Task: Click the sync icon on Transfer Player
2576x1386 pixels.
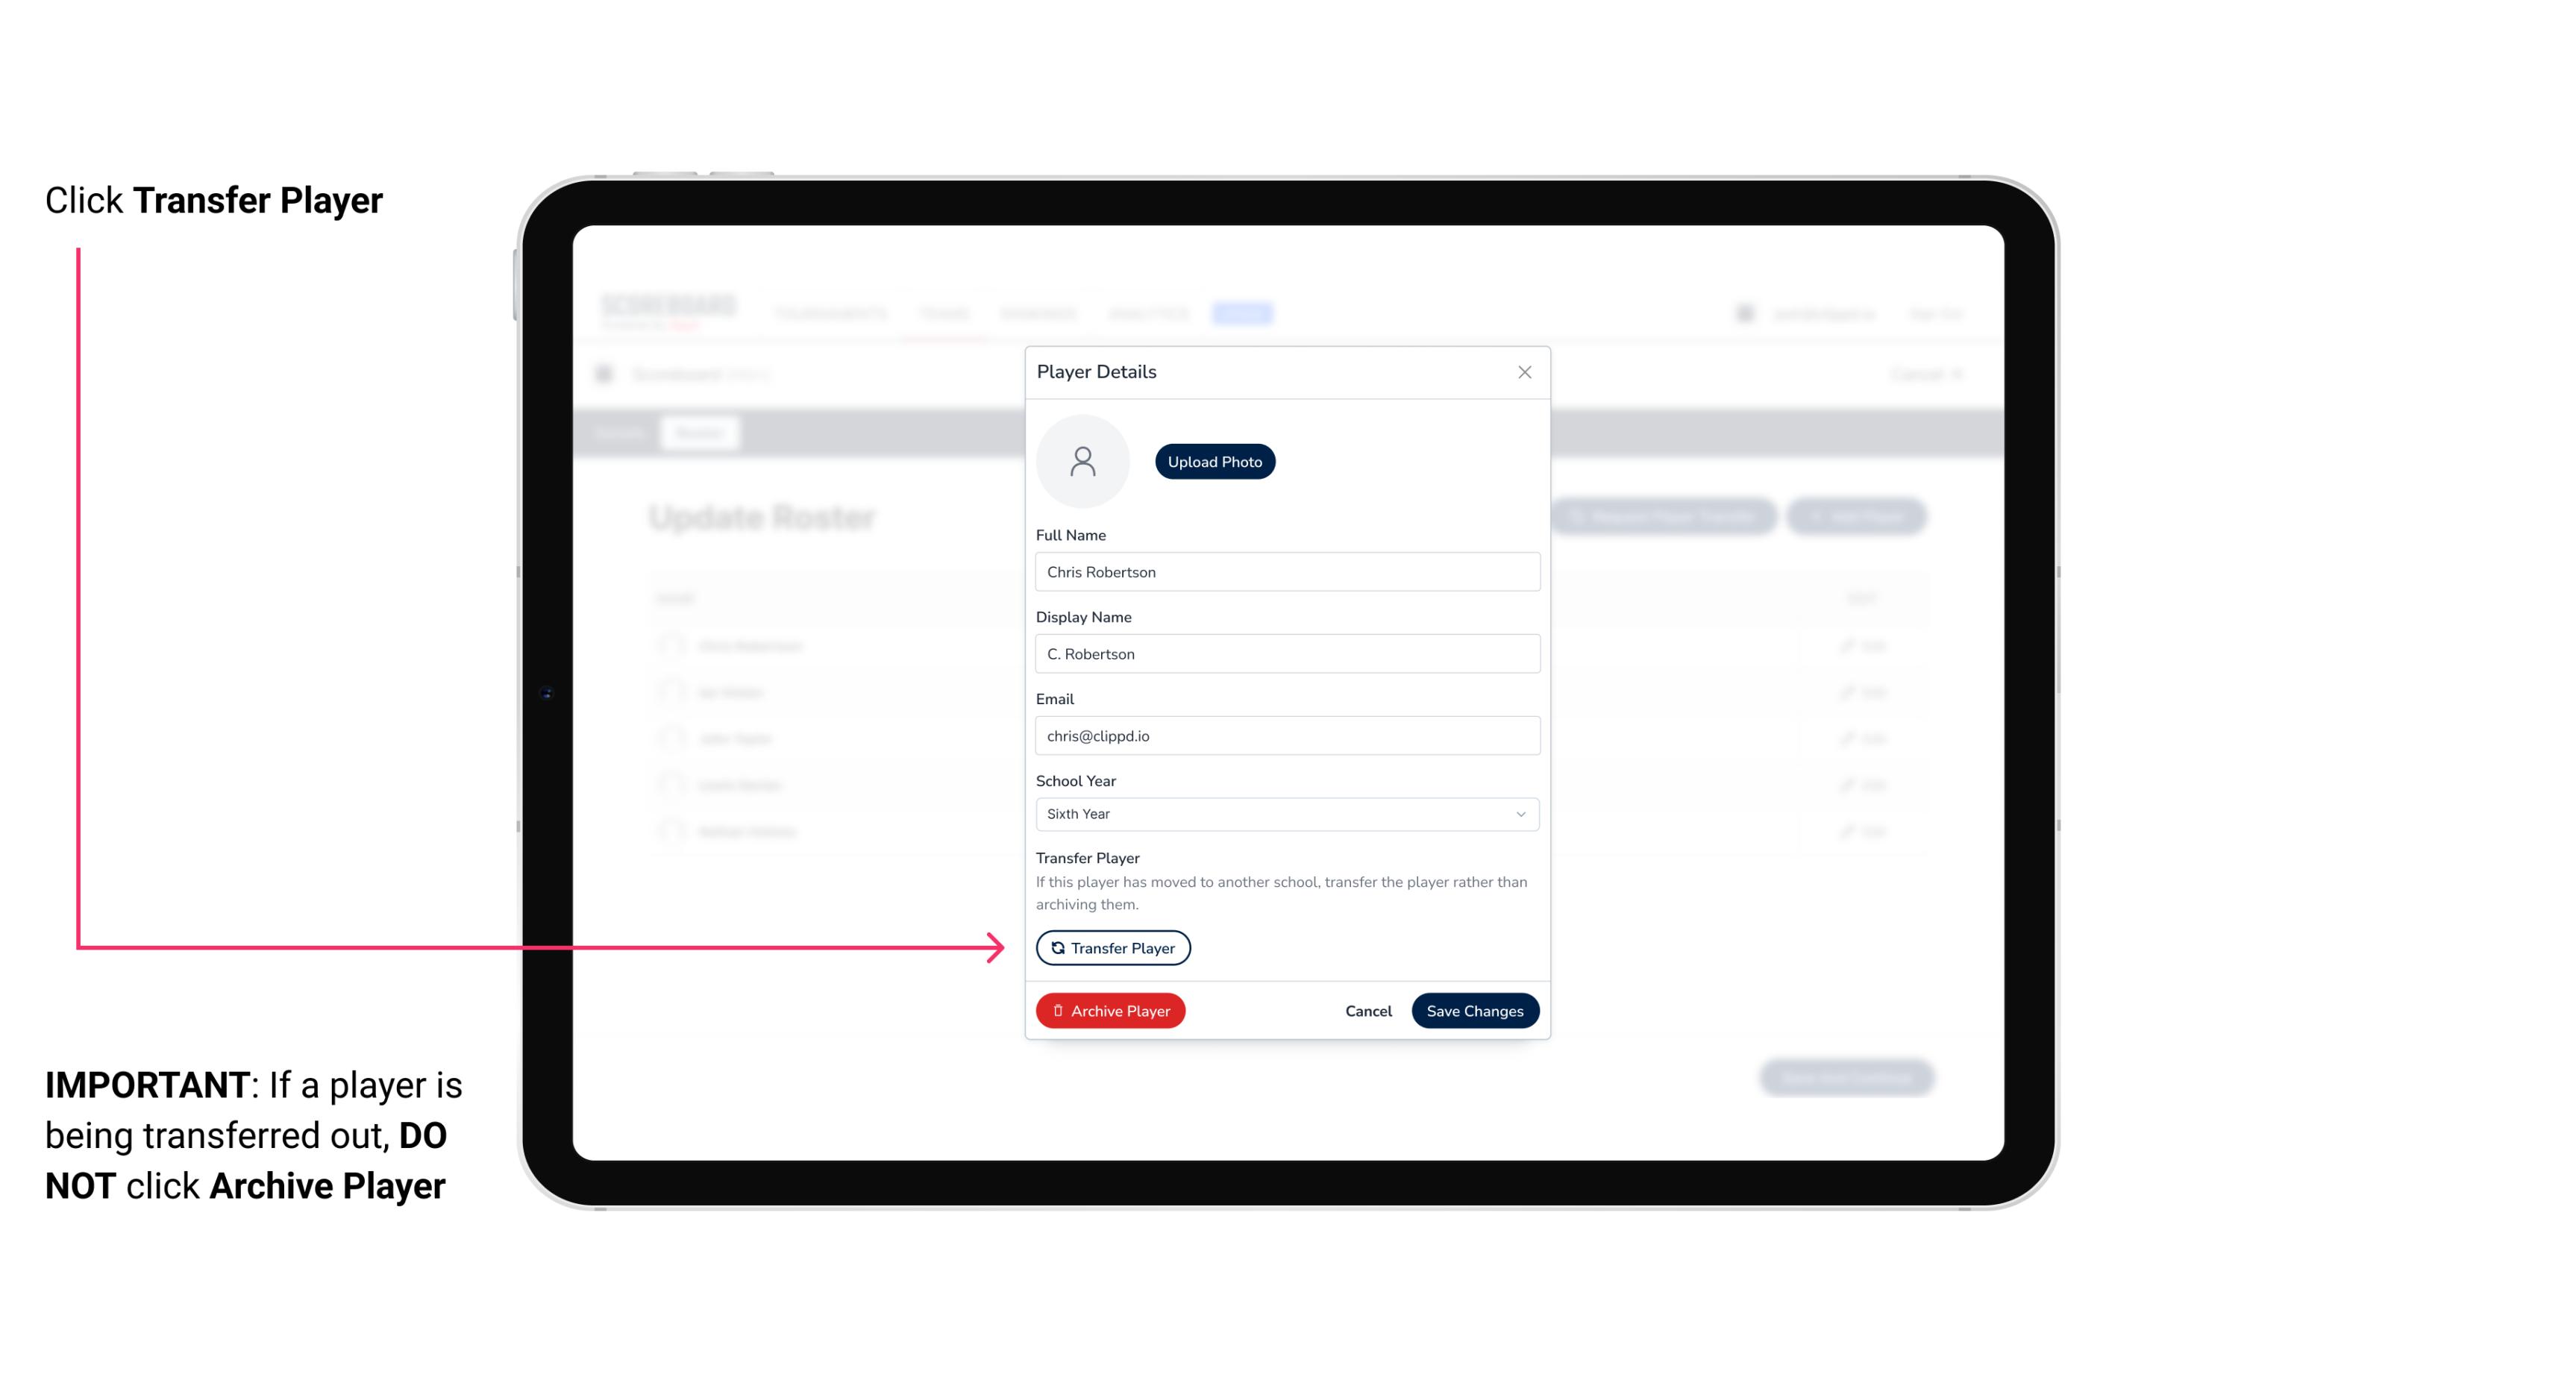Action: (1056, 947)
